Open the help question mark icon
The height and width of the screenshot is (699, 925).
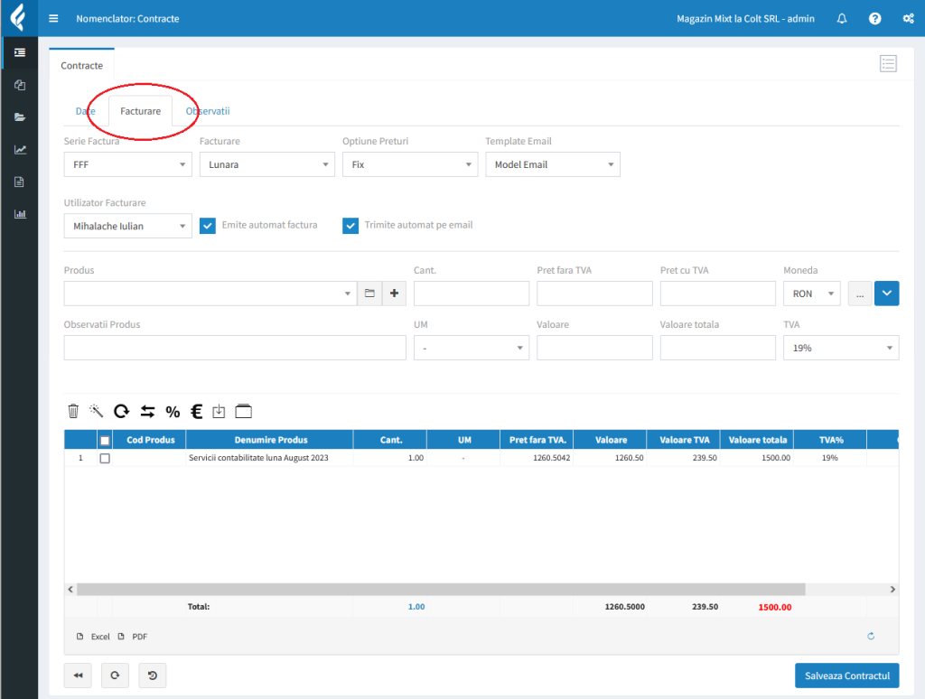(874, 18)
